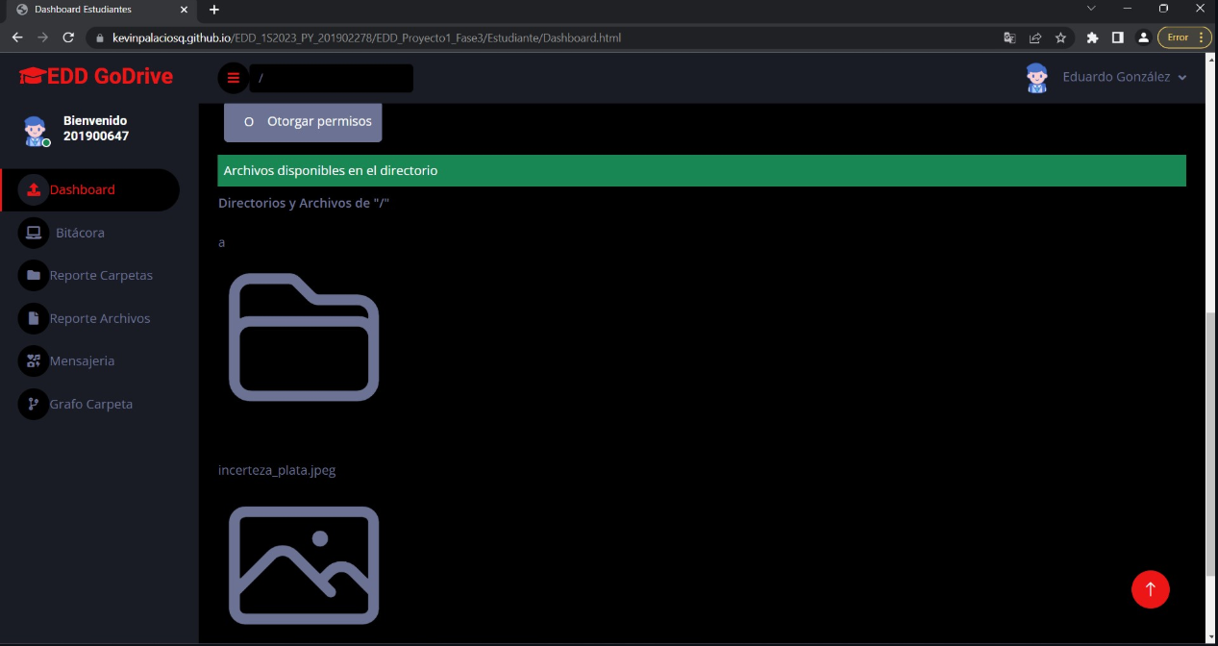Reload the page with browser refresh icon
This screenshot has height=646, width=1218.
68,37
